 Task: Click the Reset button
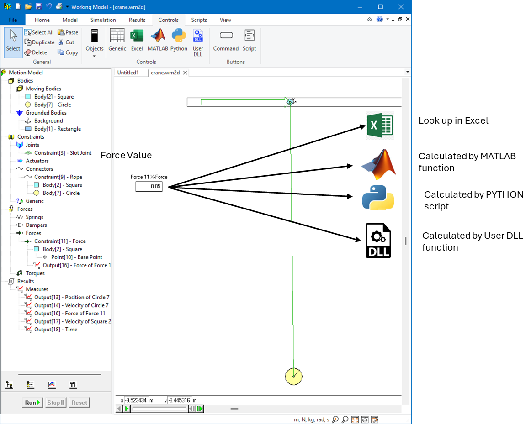79,403
